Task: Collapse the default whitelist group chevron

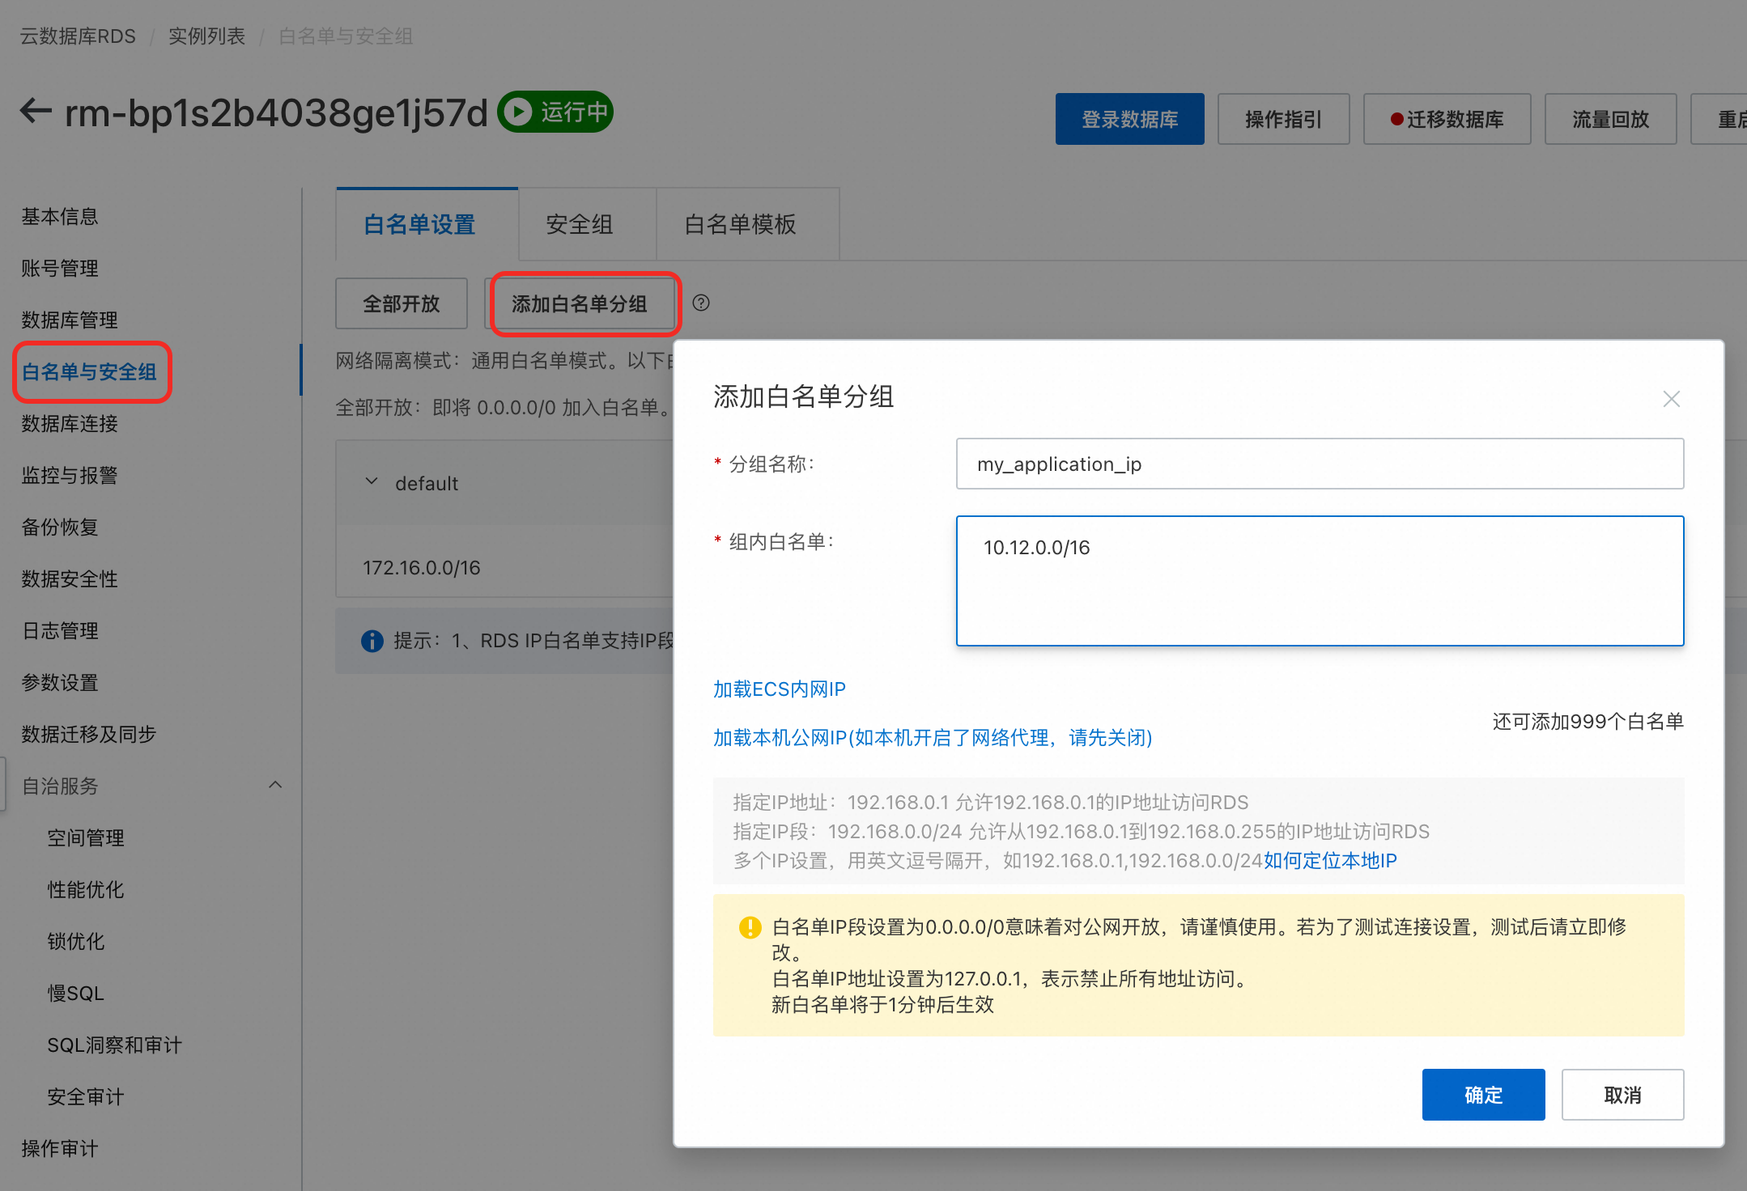Action: (372, 481)
